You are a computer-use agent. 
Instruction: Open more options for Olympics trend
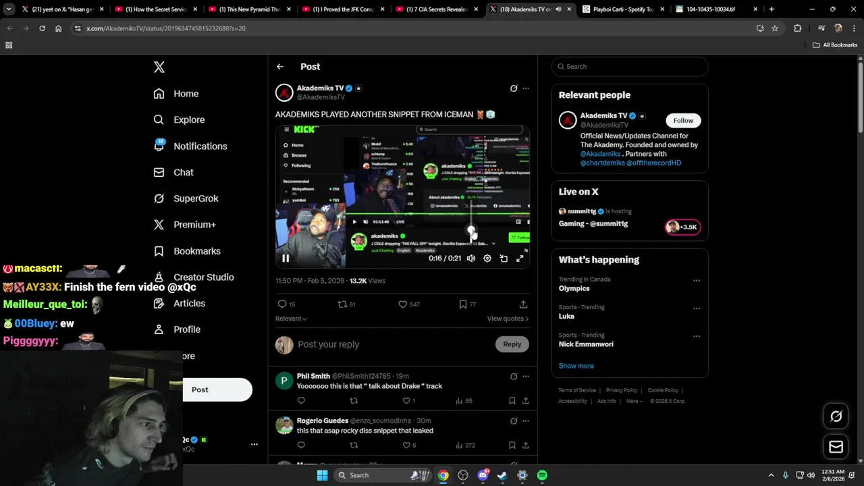[697, 280]
